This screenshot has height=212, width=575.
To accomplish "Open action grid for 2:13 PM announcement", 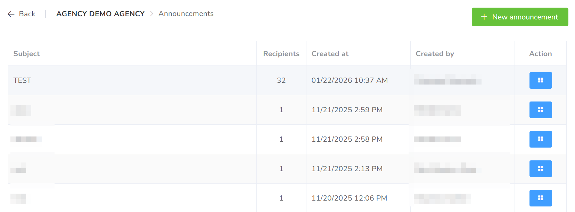I will click(540, 169).
